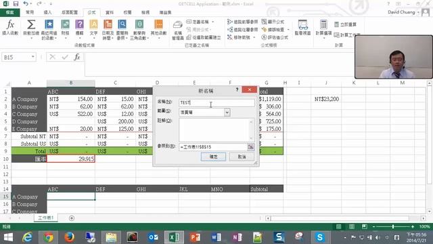Open Firefox from taskbar

[x=69, y=237]
